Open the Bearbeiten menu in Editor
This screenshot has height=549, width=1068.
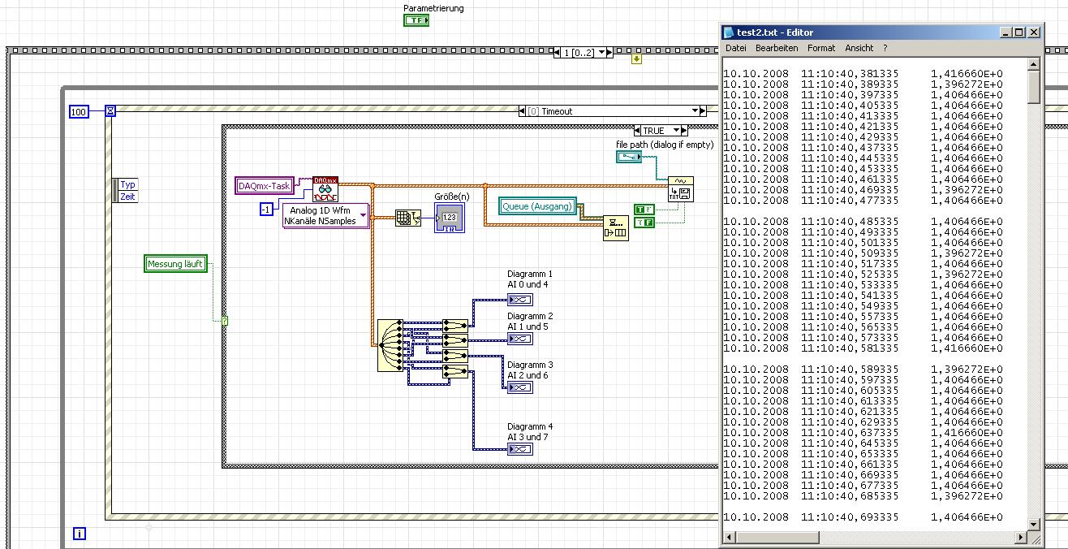point(777,48)
